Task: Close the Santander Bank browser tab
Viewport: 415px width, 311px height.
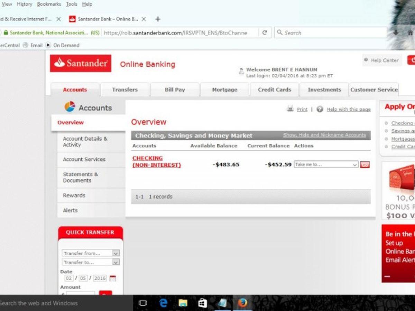Action: point(144,19)
